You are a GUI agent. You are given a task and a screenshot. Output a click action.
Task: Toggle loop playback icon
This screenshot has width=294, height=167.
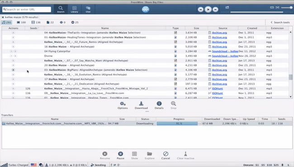[272, 7]
